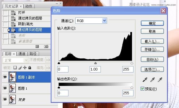Viewport: 179px width, 108px height.
Task: Click the input midtone gray slider
Action: (x=96, y=63)
